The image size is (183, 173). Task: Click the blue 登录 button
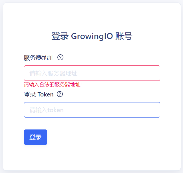point(35,137)
